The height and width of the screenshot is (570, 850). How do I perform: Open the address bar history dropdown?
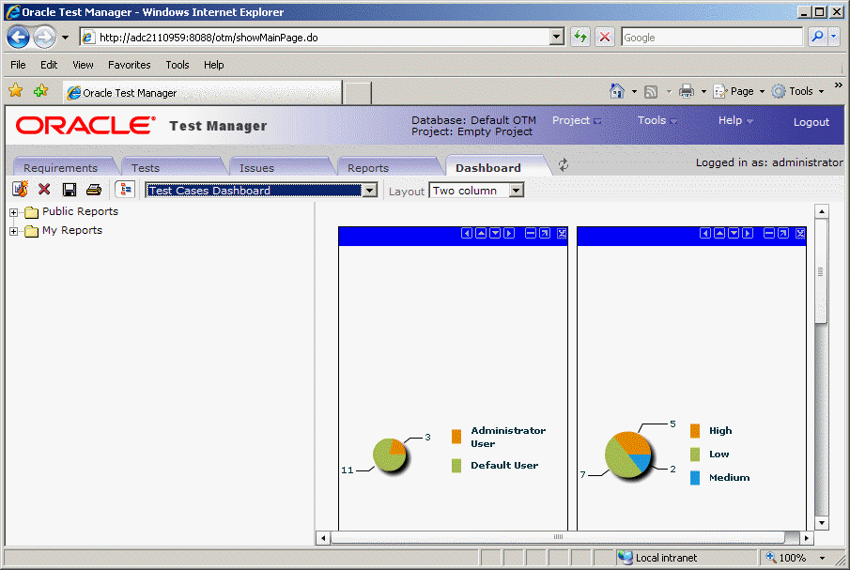557,37
